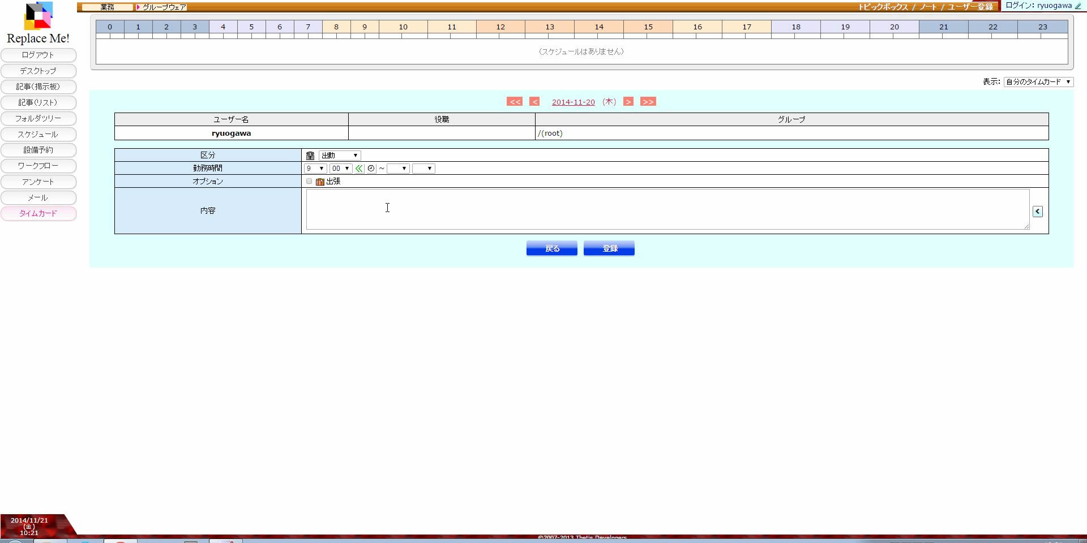Viewport: 1087px width, 543px height.
Task: Open デスクトップ from the sidebar
Action: click(38, 71)
